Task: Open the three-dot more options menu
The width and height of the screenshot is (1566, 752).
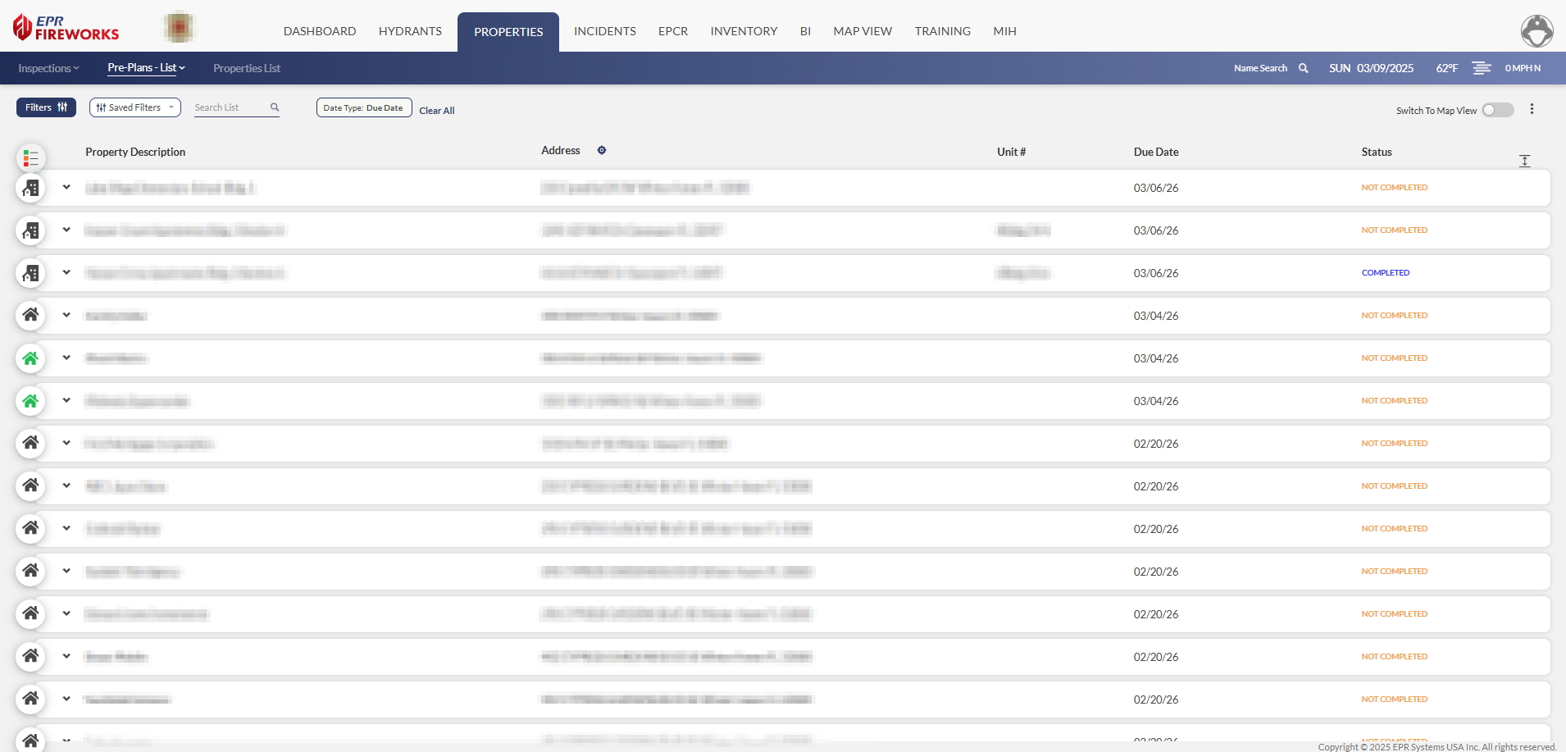Action: [1532, 109]
